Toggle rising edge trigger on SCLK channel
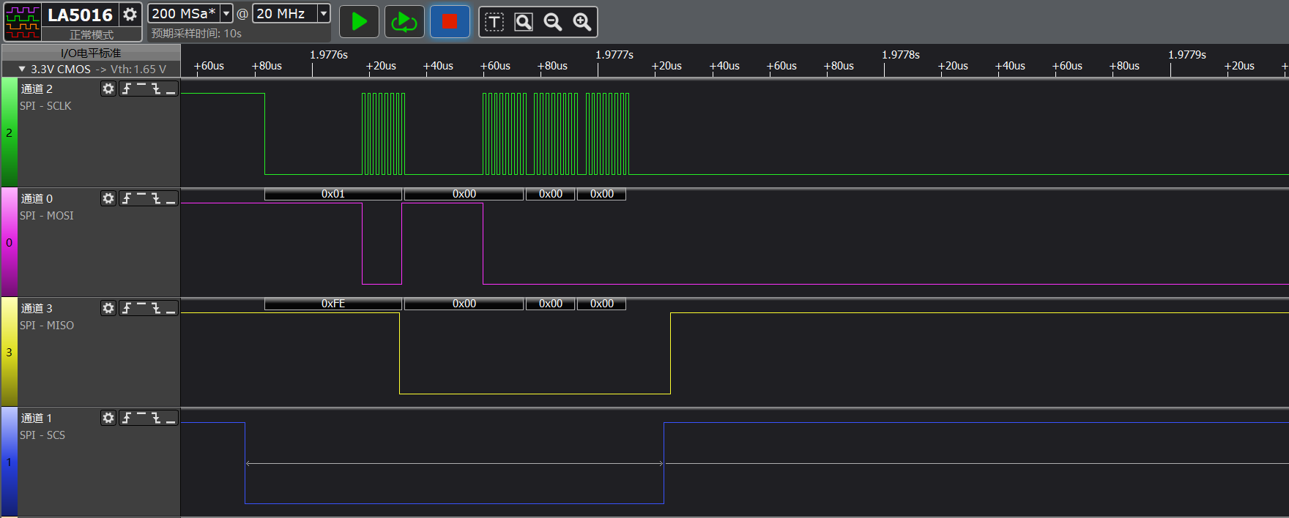 click(x=127, y=89)
